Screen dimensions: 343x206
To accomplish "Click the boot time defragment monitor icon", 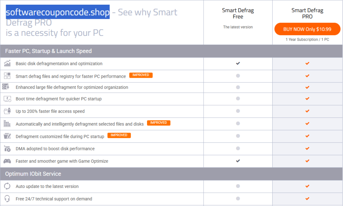I will (7, 99).
